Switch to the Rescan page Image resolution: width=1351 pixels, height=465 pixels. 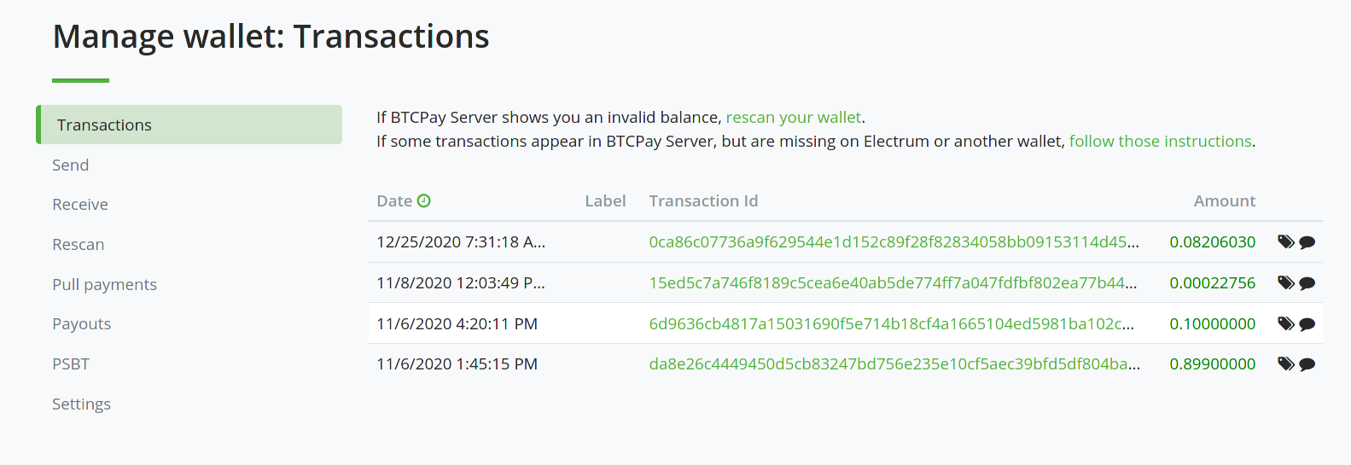click(x=79, y=245)
